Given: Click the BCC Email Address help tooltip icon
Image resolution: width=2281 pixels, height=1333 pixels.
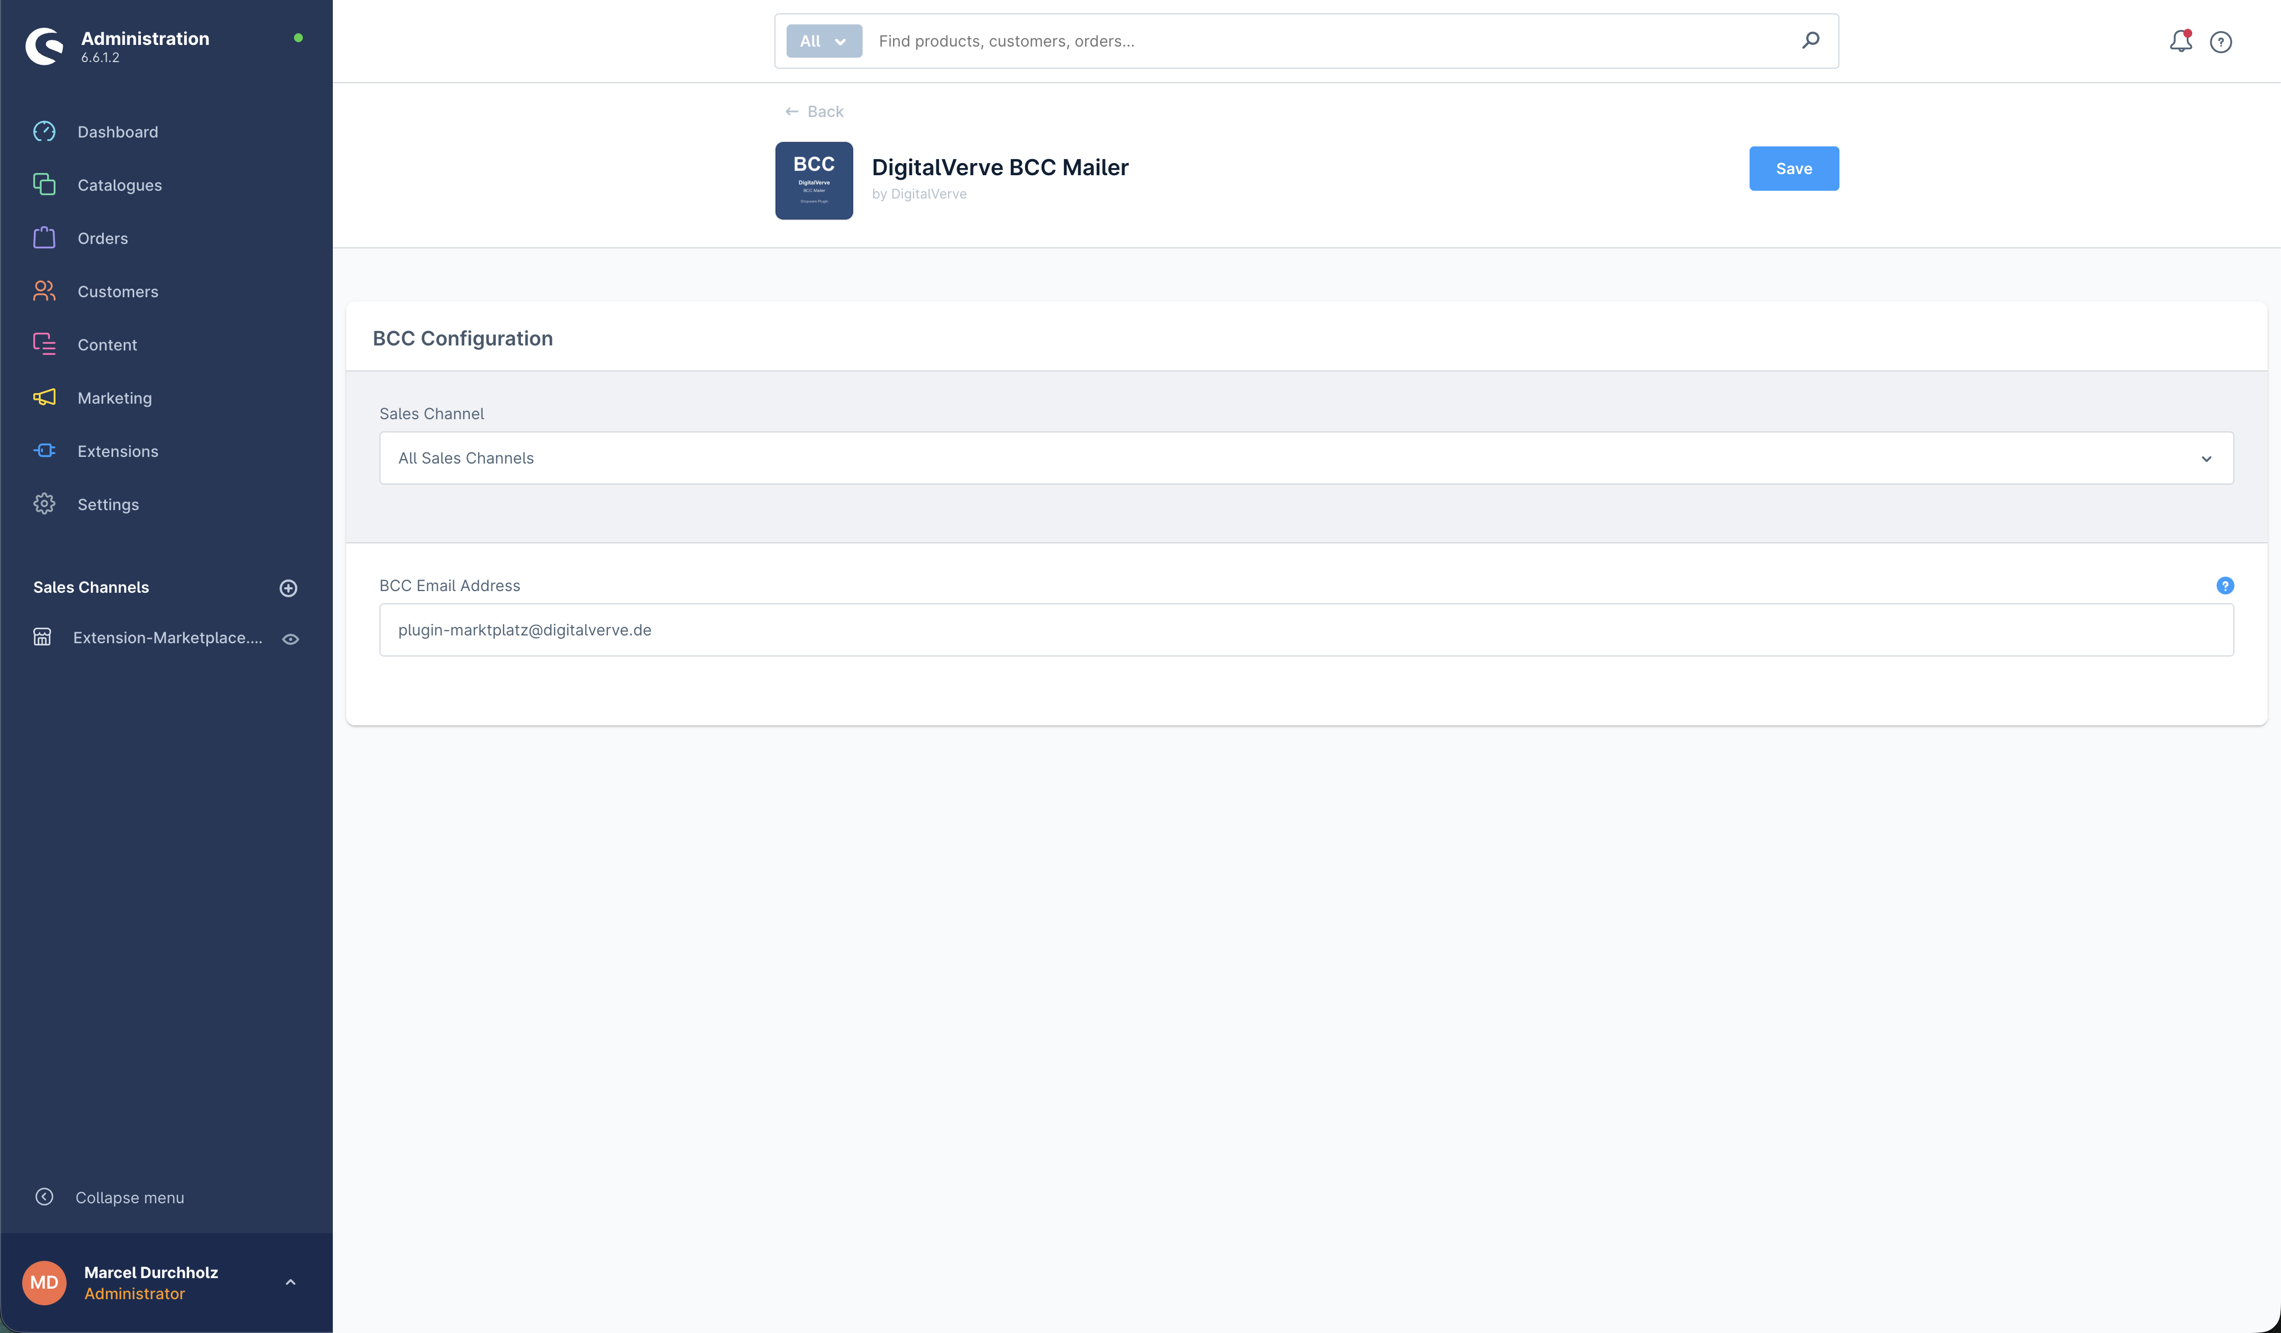Looking at the screenshot, I should (x=2225, y=586).
